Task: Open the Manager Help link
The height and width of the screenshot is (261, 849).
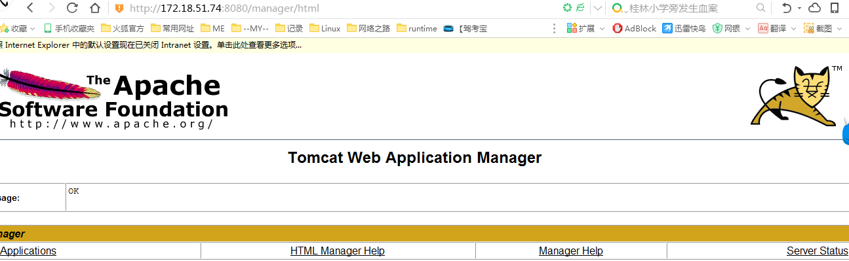Action: tap(571, 251)
